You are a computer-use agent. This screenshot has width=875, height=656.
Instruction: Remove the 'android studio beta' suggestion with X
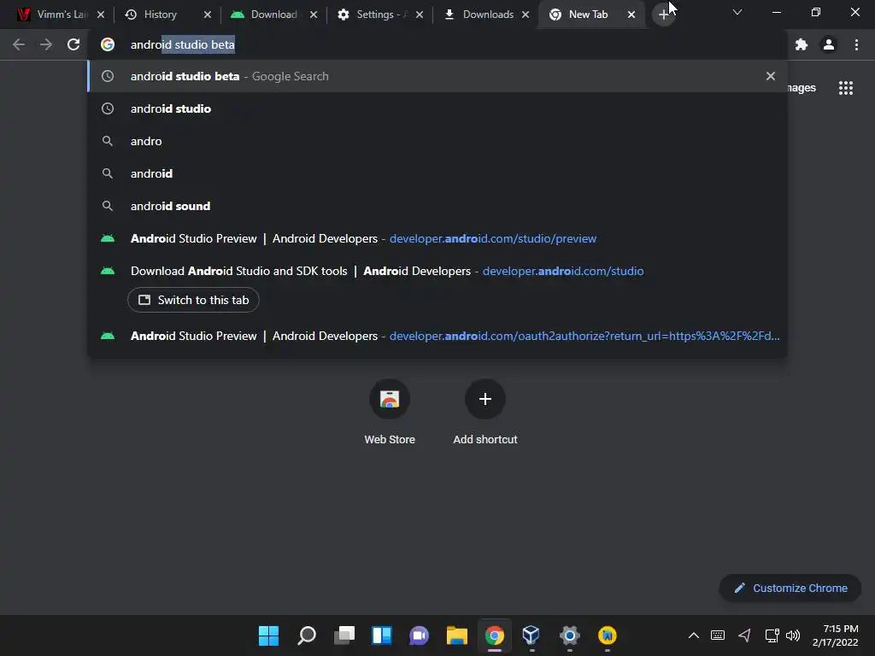(770, 76)
